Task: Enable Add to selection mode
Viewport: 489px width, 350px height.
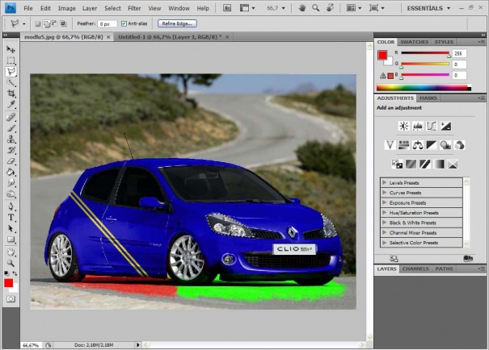Action: 46,23
